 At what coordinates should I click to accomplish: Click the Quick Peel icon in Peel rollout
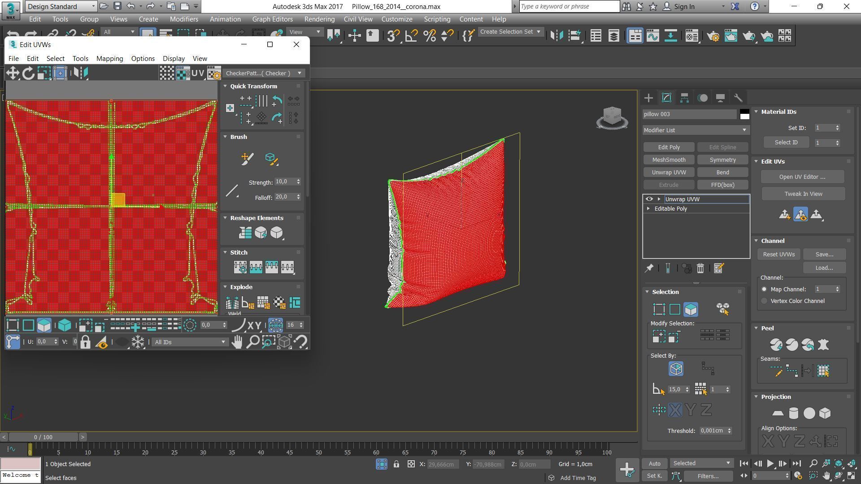click(776, 345)
